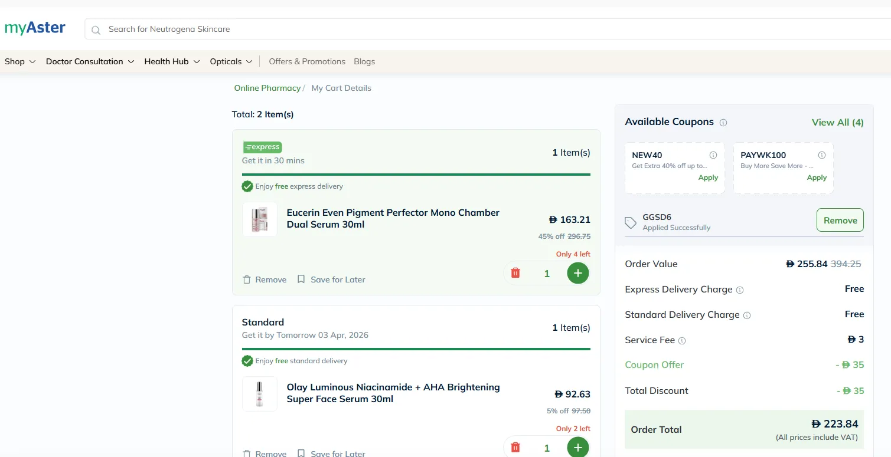The width and height of the screenshot is (891, 457).
Task: Click the Total Discount label
Action: click(x=657, y=390)
